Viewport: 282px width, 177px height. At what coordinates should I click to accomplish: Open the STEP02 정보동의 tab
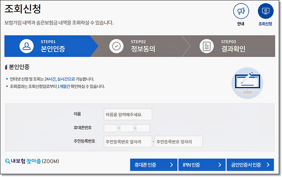coord(140,46)
